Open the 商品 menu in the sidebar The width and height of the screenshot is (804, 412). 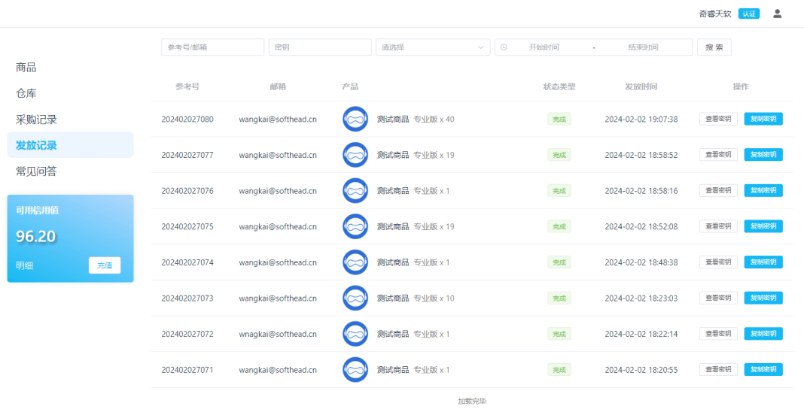tap(26, 68)
